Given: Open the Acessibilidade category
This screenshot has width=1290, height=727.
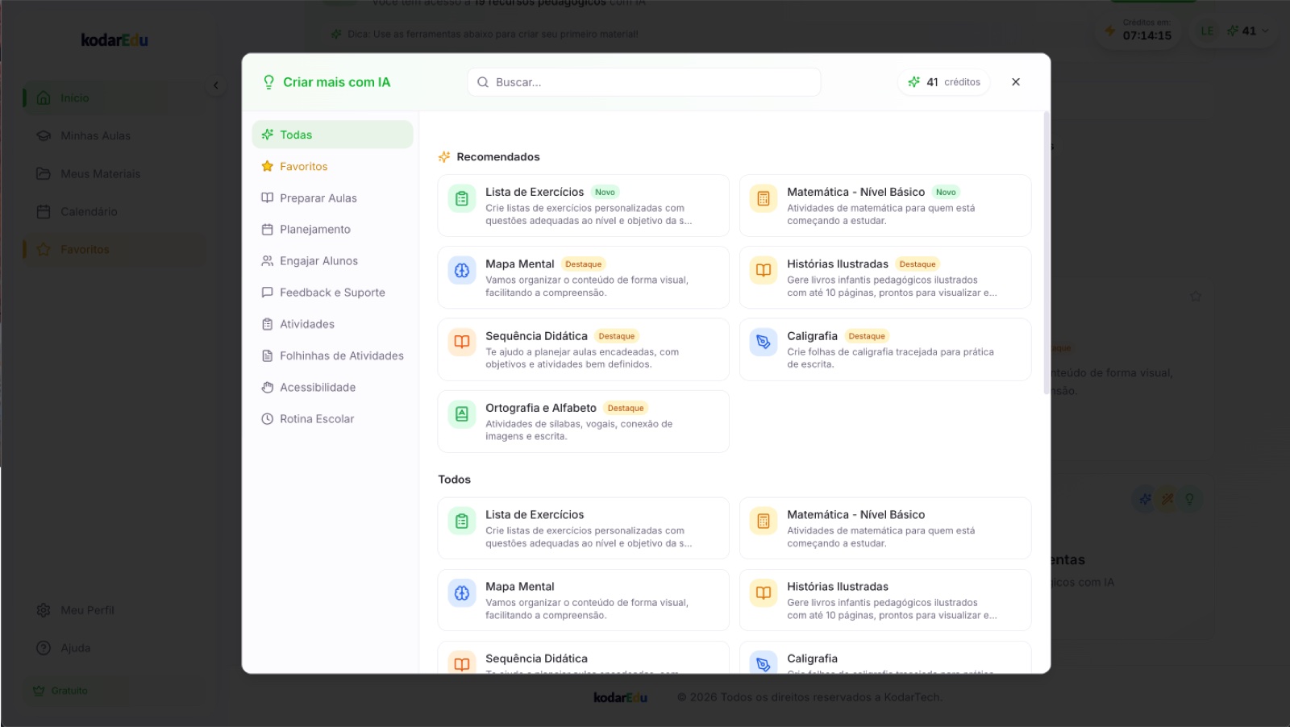Looking at the screenshot, I should (x=332, y=387).
